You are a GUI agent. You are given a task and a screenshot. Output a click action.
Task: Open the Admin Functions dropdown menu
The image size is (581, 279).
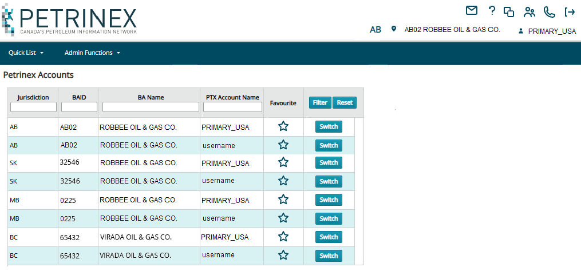[x=92, y=53]
